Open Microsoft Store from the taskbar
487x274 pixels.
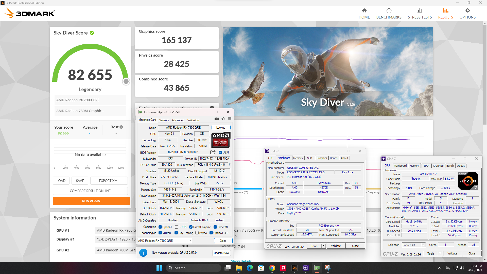tap(261, 268)
